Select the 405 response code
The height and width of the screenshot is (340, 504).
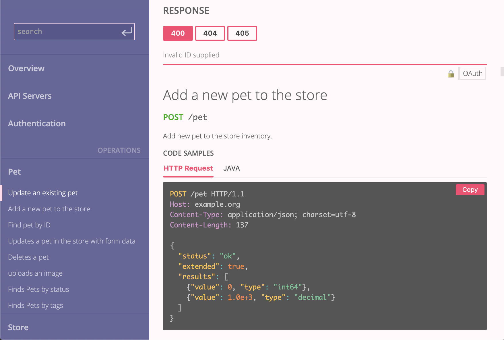click(x=242, y=33)
